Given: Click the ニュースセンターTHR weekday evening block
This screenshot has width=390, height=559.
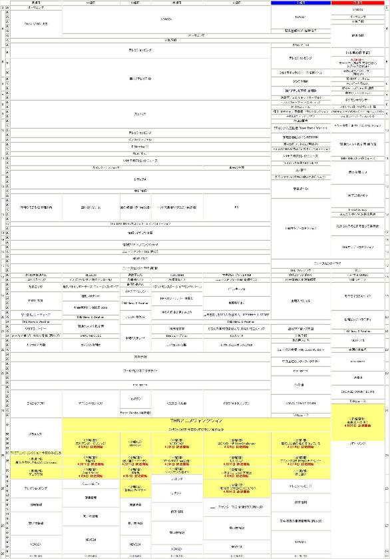Looking at the screenshot, I should (140, 267).
